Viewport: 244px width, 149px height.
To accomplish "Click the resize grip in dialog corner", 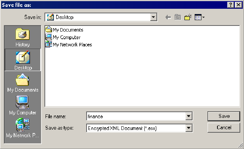I will (241, 145).
